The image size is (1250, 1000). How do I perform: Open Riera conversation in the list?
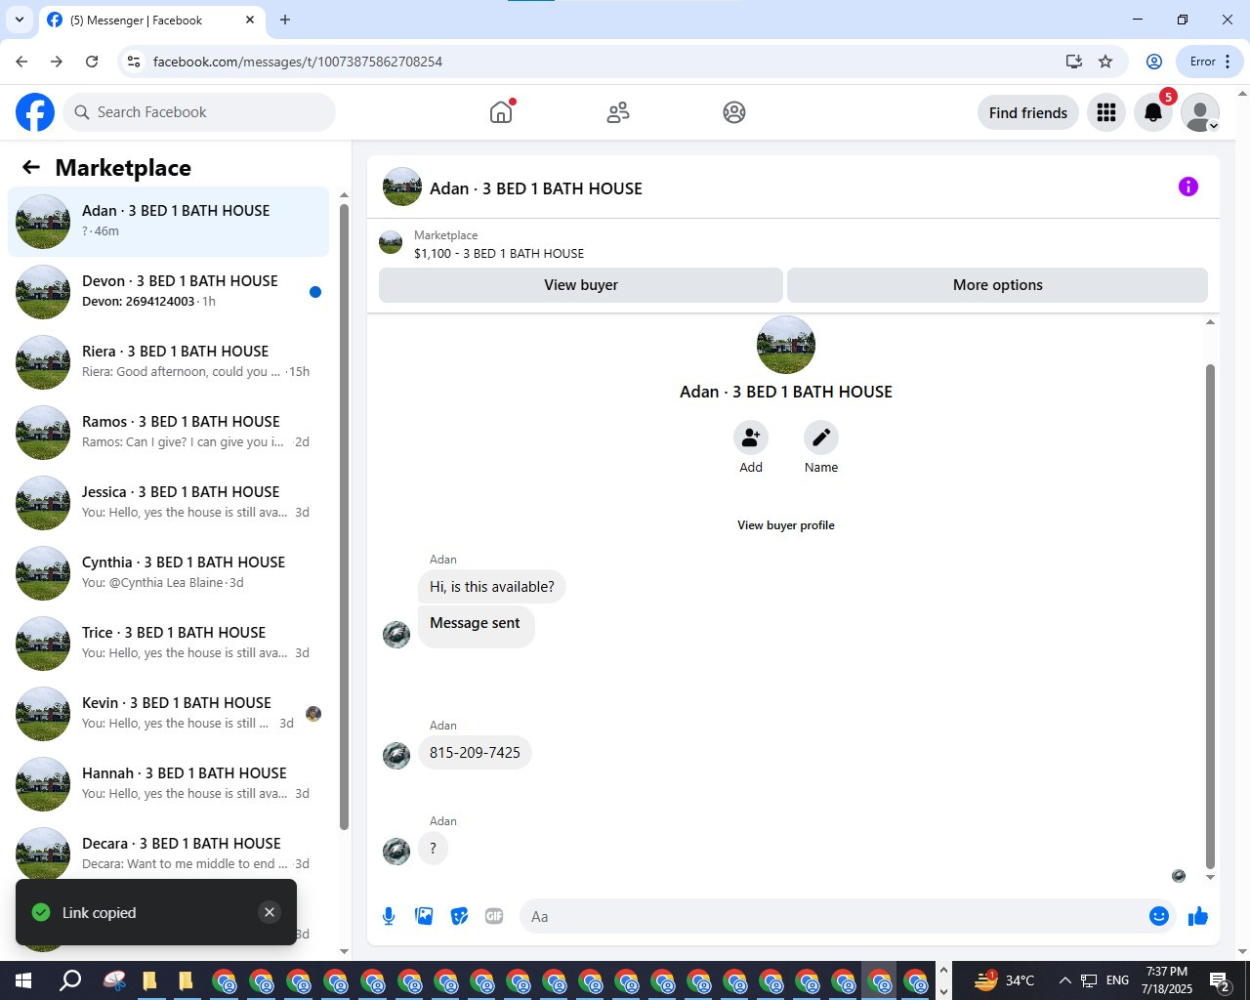pyautogui.click(x=168, y=362)
